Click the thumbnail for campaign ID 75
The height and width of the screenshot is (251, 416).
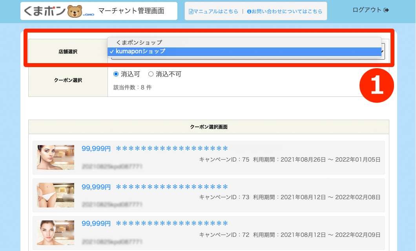click(x=55, y=157)
